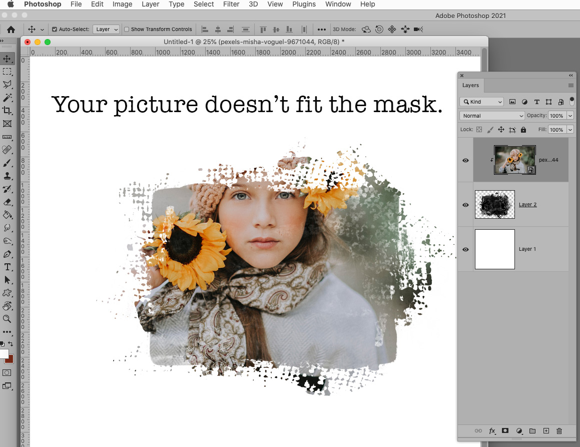Open the Apple menu
The width and height of the screenshot is (580, 447).
click(10, 4)
